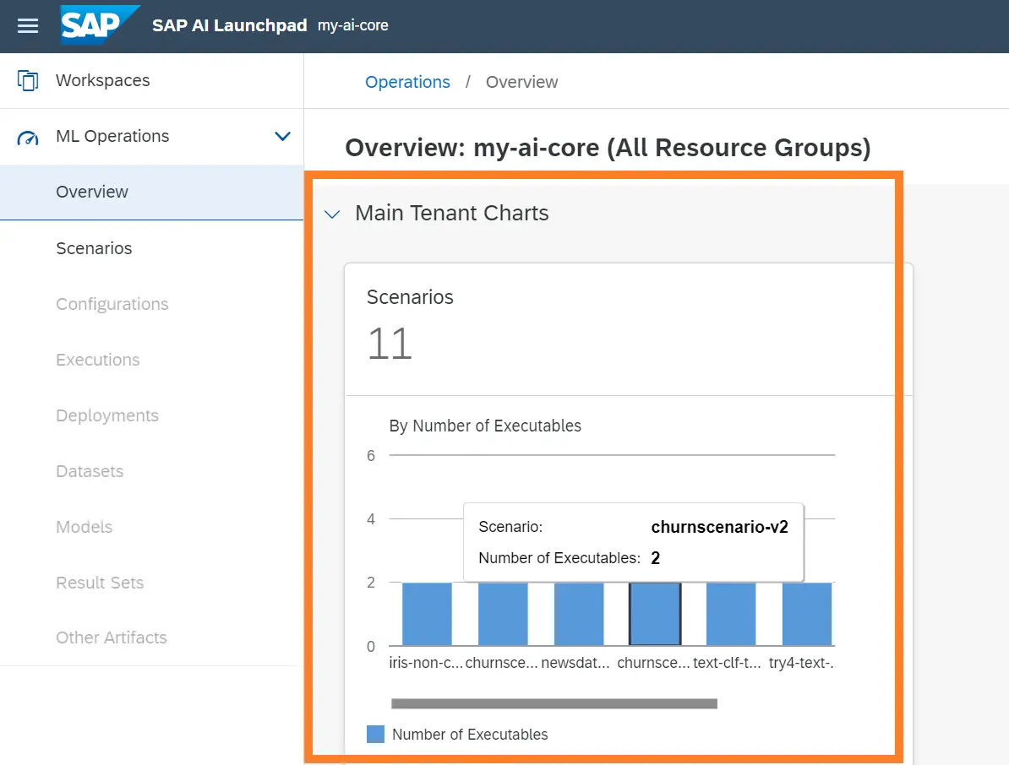Click the newsdat... chart bar
Image resolution: width=1009 pixels, height=765 pixels.
(579, 614)
